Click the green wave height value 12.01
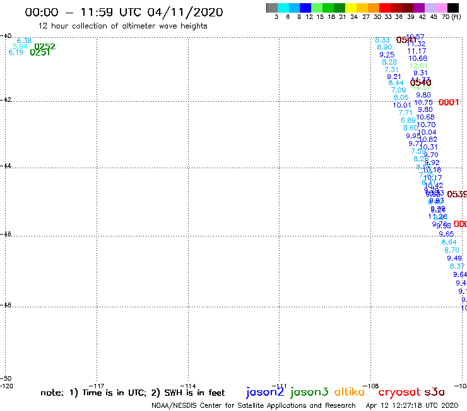The height and width of the screenshot is (411, 467). 418,66
